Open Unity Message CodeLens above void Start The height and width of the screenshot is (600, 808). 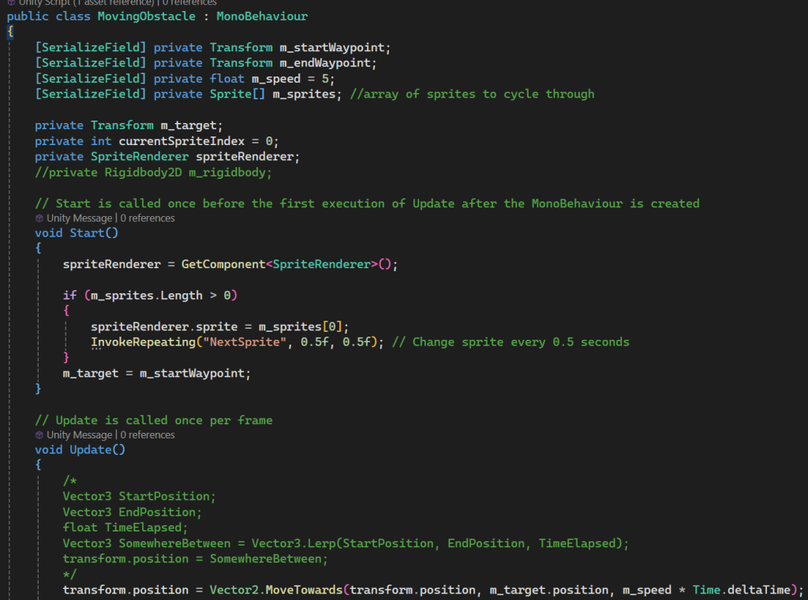[x=80, y=218]
